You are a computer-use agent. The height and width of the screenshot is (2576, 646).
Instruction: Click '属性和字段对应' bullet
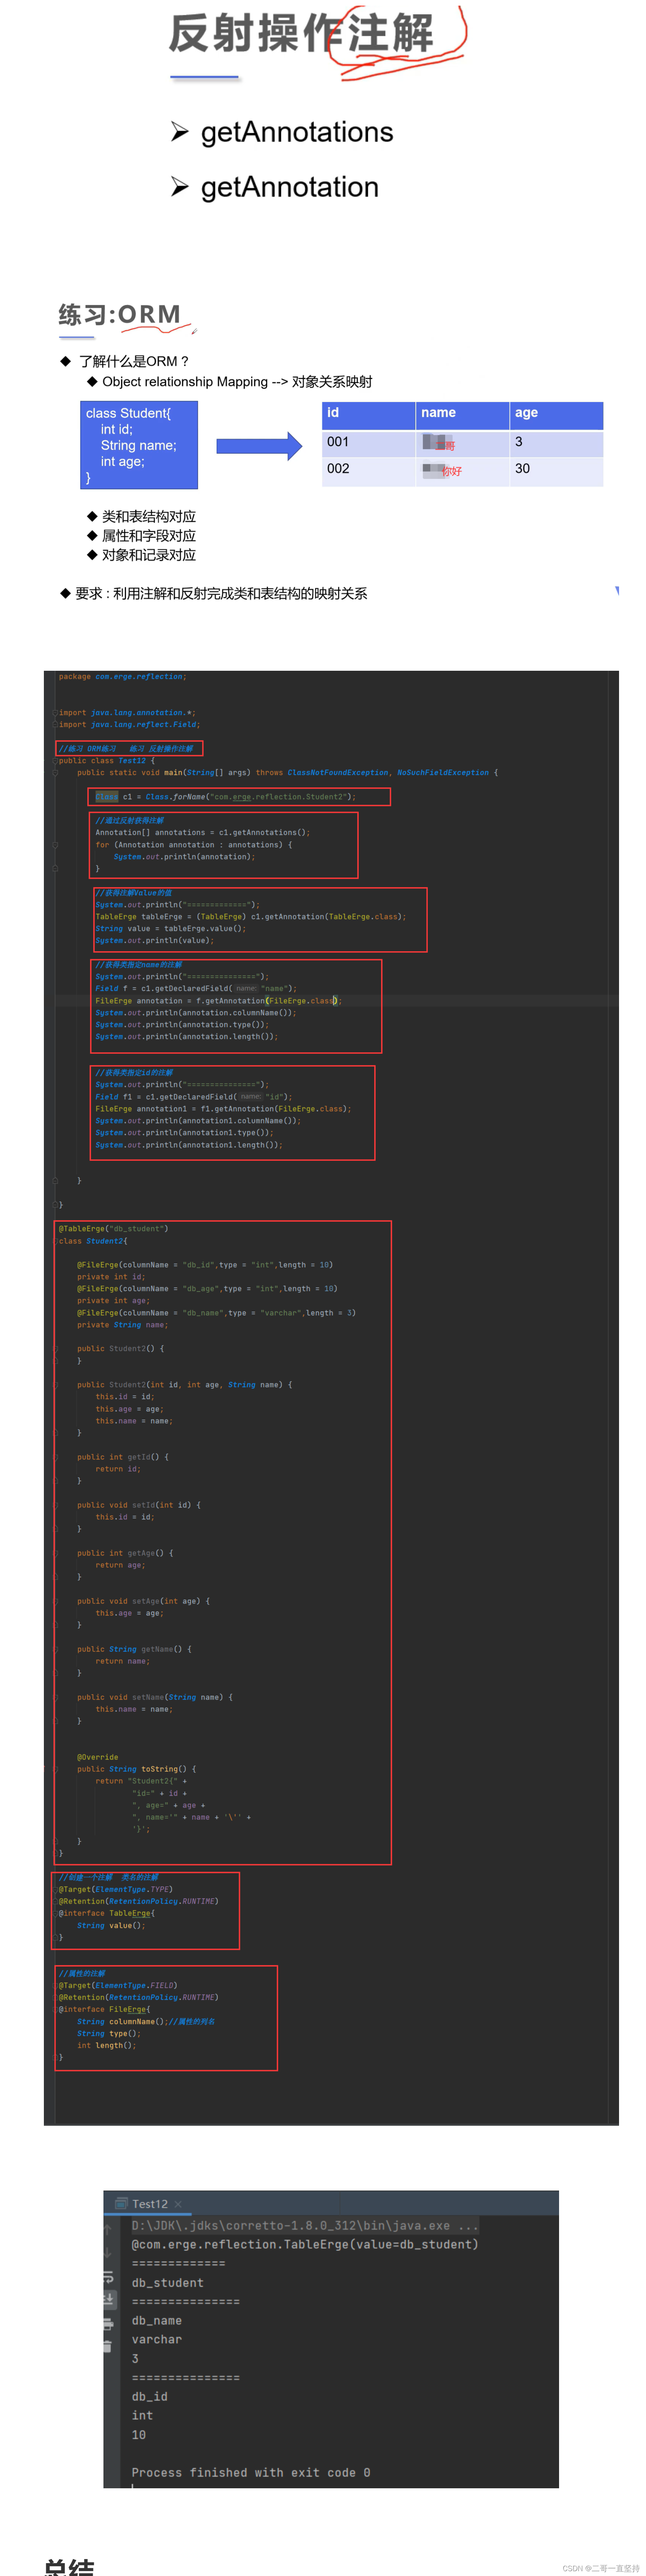click(149, 536)
